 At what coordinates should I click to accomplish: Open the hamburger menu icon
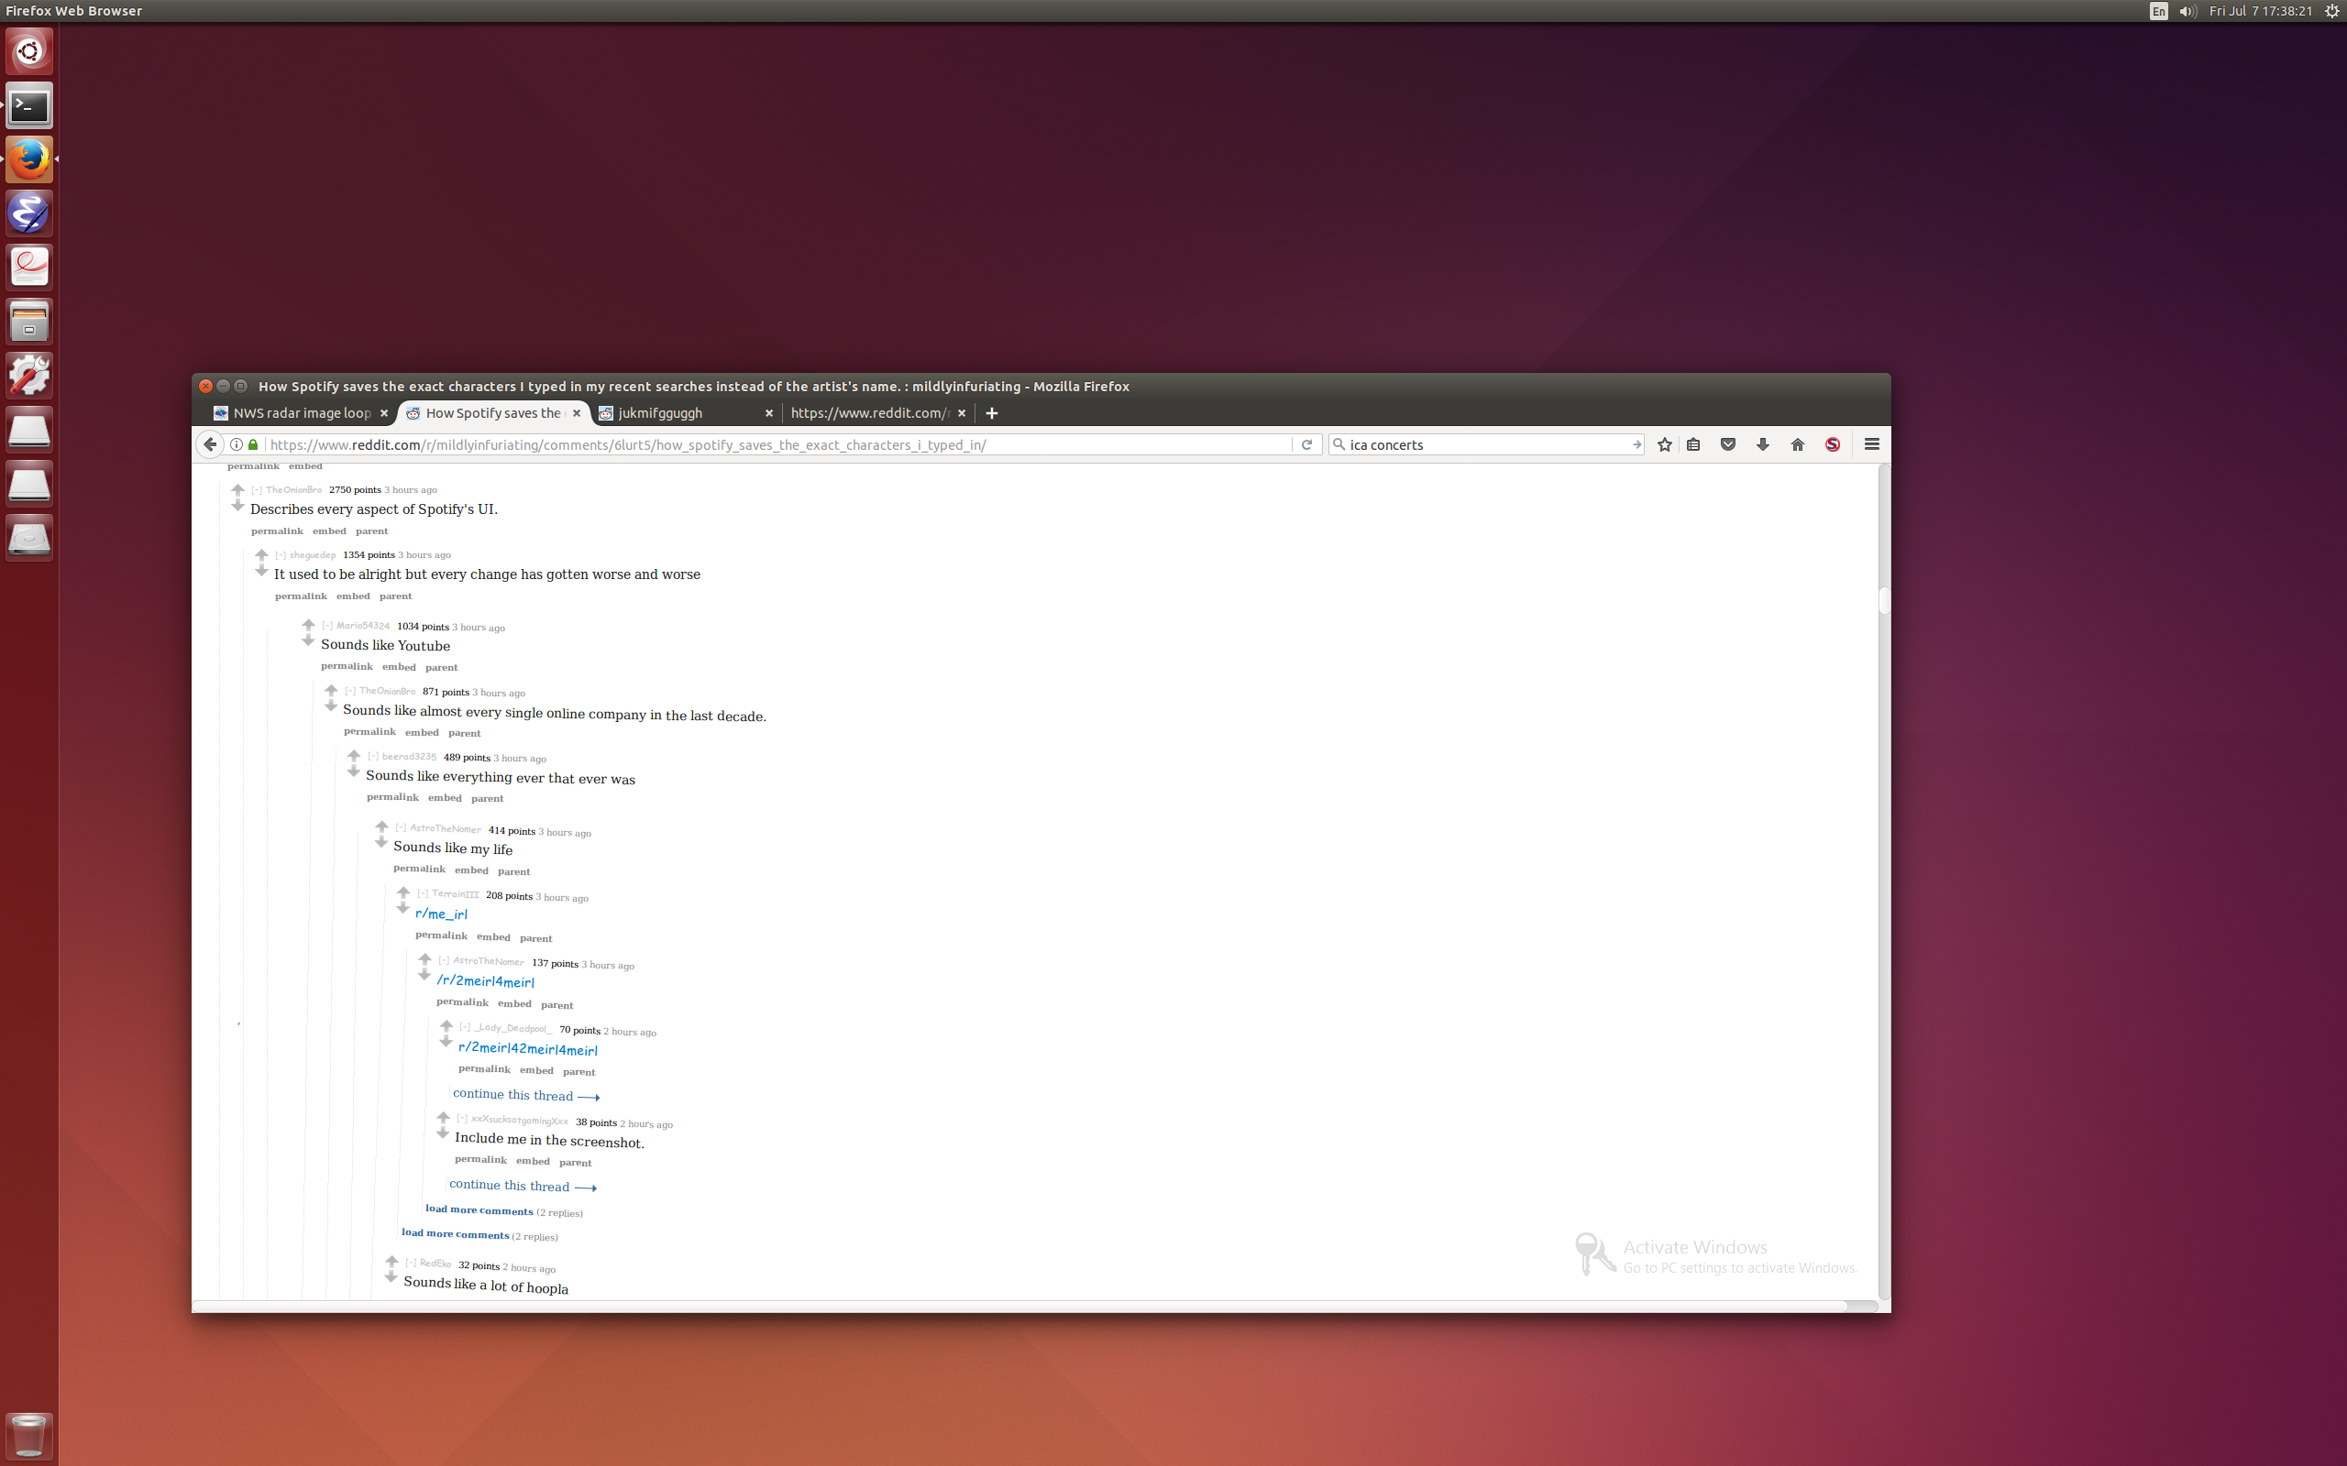1872,444
